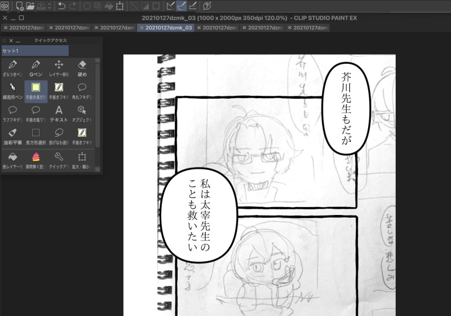Select 手描きフキダシ beside 投げなわ選択
Image resolution: width=451 pixels, height=316 pixels.
point(82,137)
